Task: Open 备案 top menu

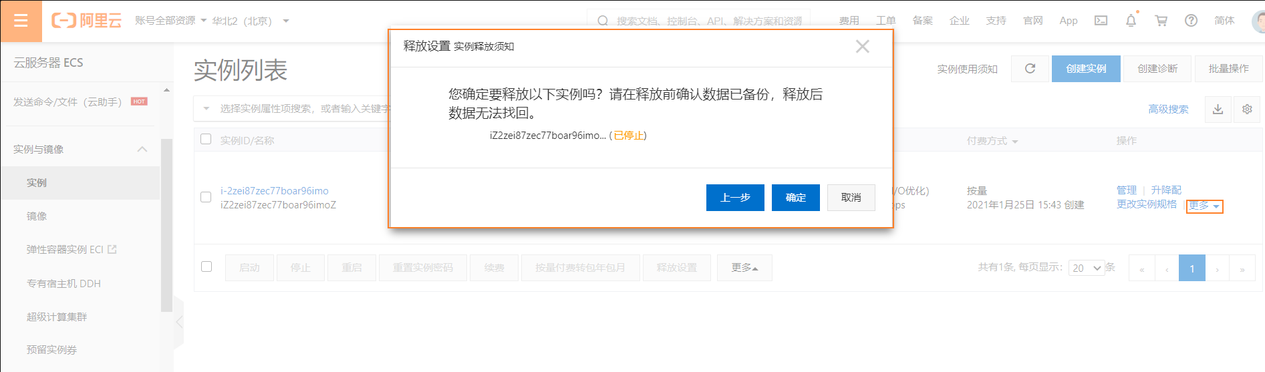Action: pos(922,21)
